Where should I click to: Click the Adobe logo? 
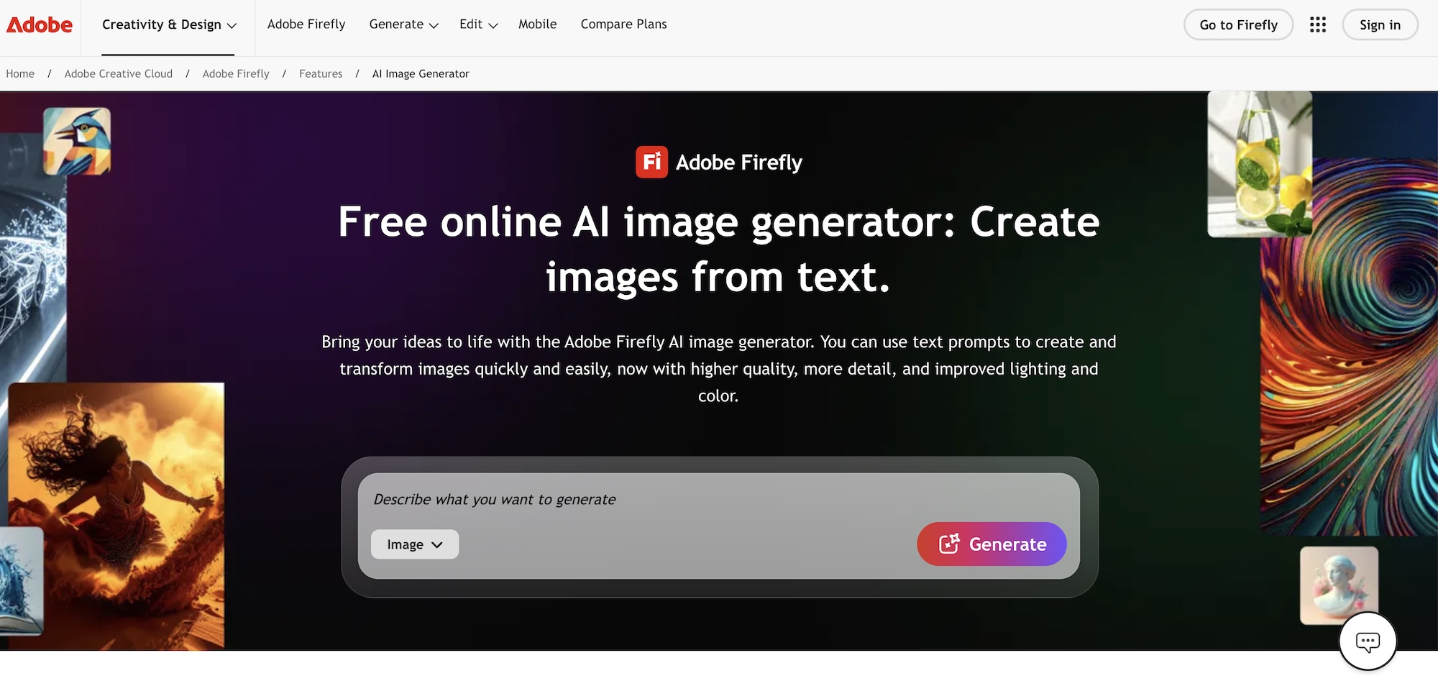40,25
